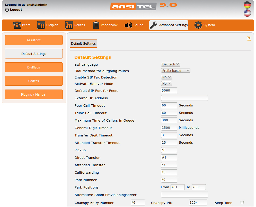Click the System gear icon

tap(198, 25)
